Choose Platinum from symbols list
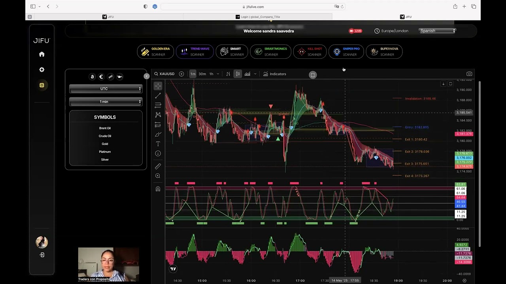506x284 pixels. point(105,152)
